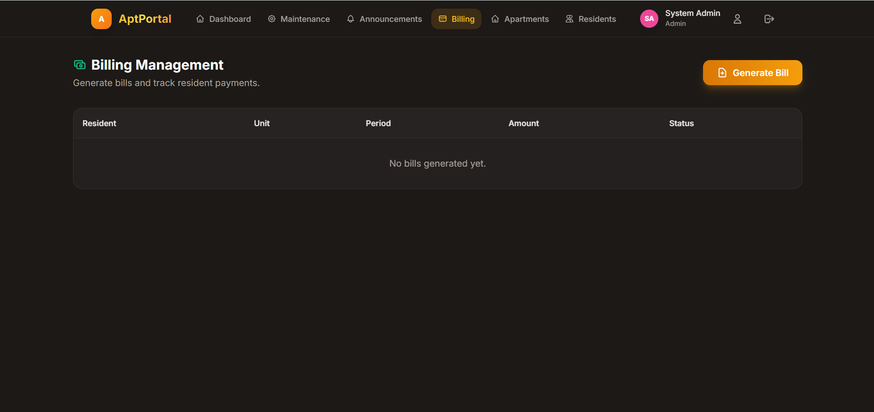Screen dimensions: 874x412
Task: Click the Generate Bill button
Action: [x=753, y=72]
